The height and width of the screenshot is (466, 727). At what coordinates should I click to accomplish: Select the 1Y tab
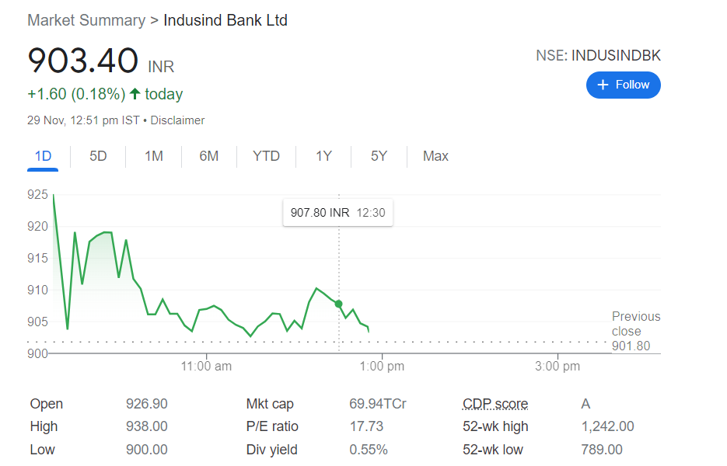click(323, 156)
